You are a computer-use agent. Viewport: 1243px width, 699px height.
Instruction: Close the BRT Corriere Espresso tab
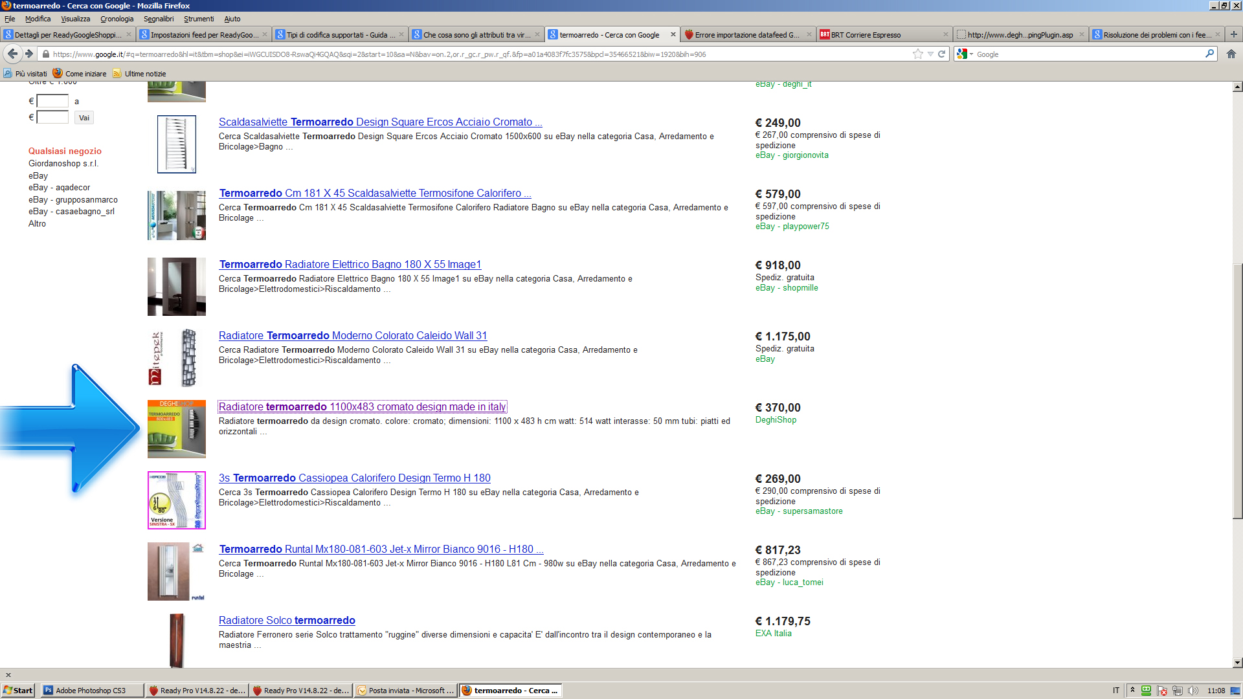click(x=945, y=34)
